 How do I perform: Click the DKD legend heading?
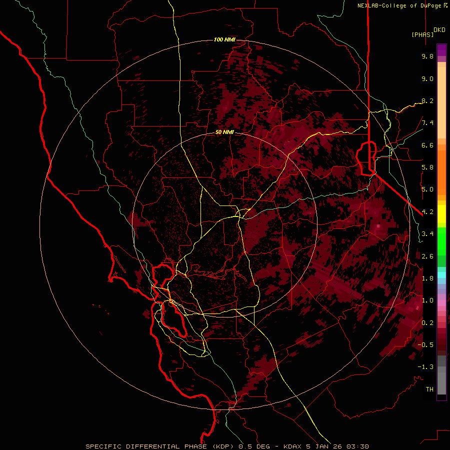(x=439, y=30)
